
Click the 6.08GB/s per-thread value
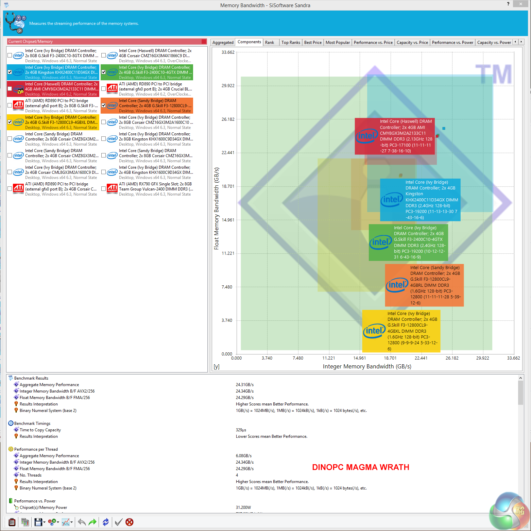[x=244, y=455]
